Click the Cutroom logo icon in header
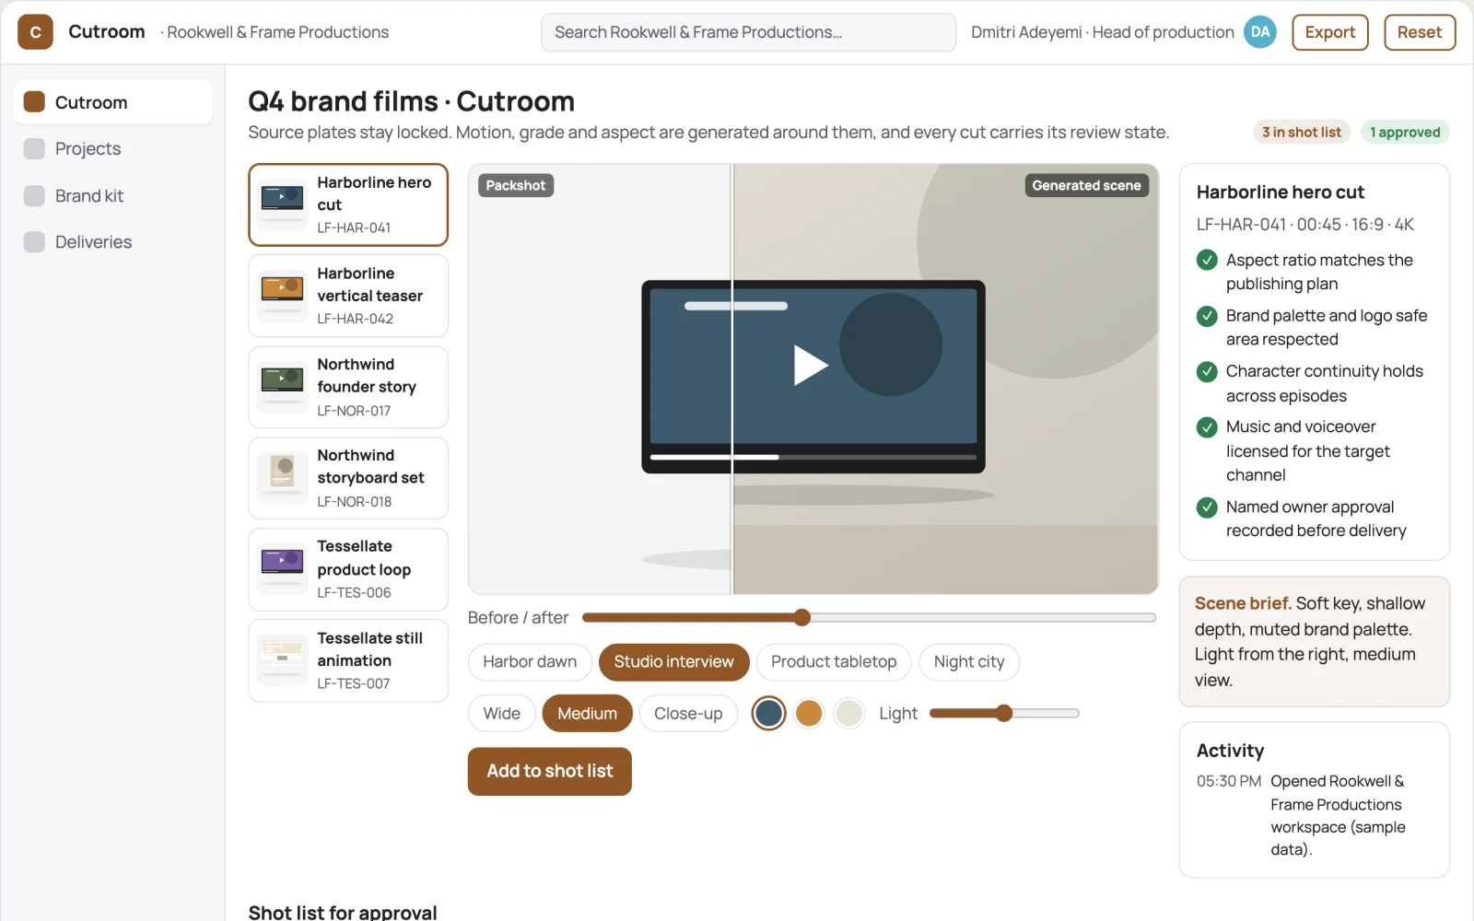1474x921 pixels. click(x=35, y=32)
